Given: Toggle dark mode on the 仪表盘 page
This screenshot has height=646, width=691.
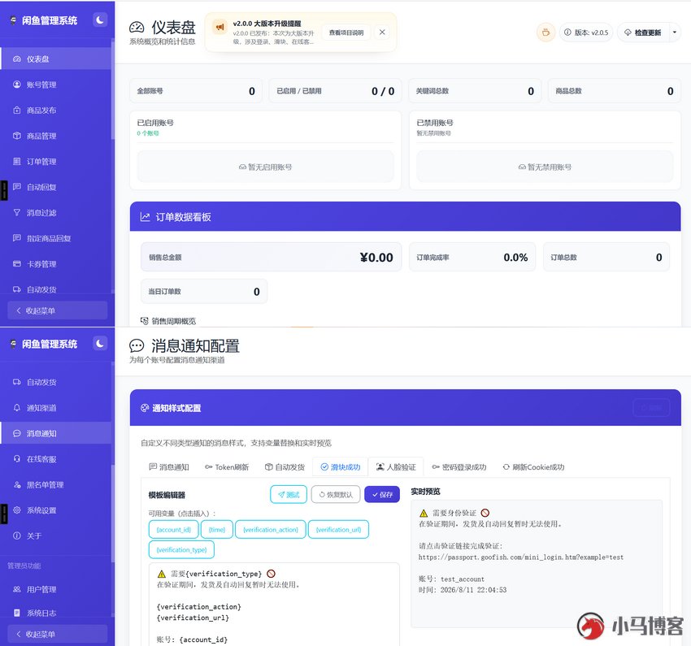Looking at the screenshot, I should [x=100, y=20].
